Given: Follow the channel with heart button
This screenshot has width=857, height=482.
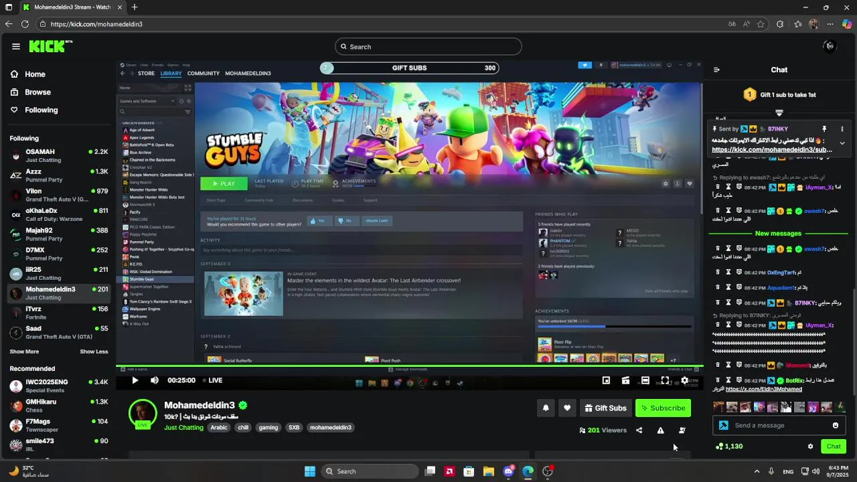Looking at the screenshot, I should point(567,408).
